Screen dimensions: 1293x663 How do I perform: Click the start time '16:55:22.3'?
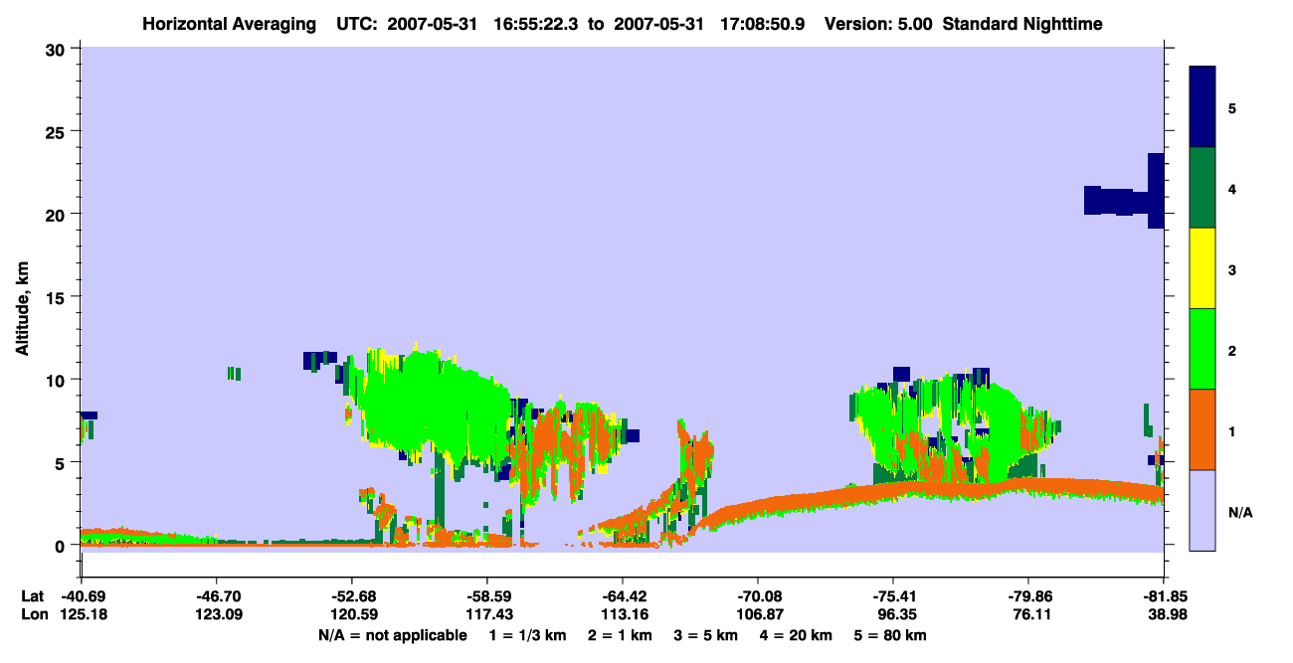[x=535, y=24]
